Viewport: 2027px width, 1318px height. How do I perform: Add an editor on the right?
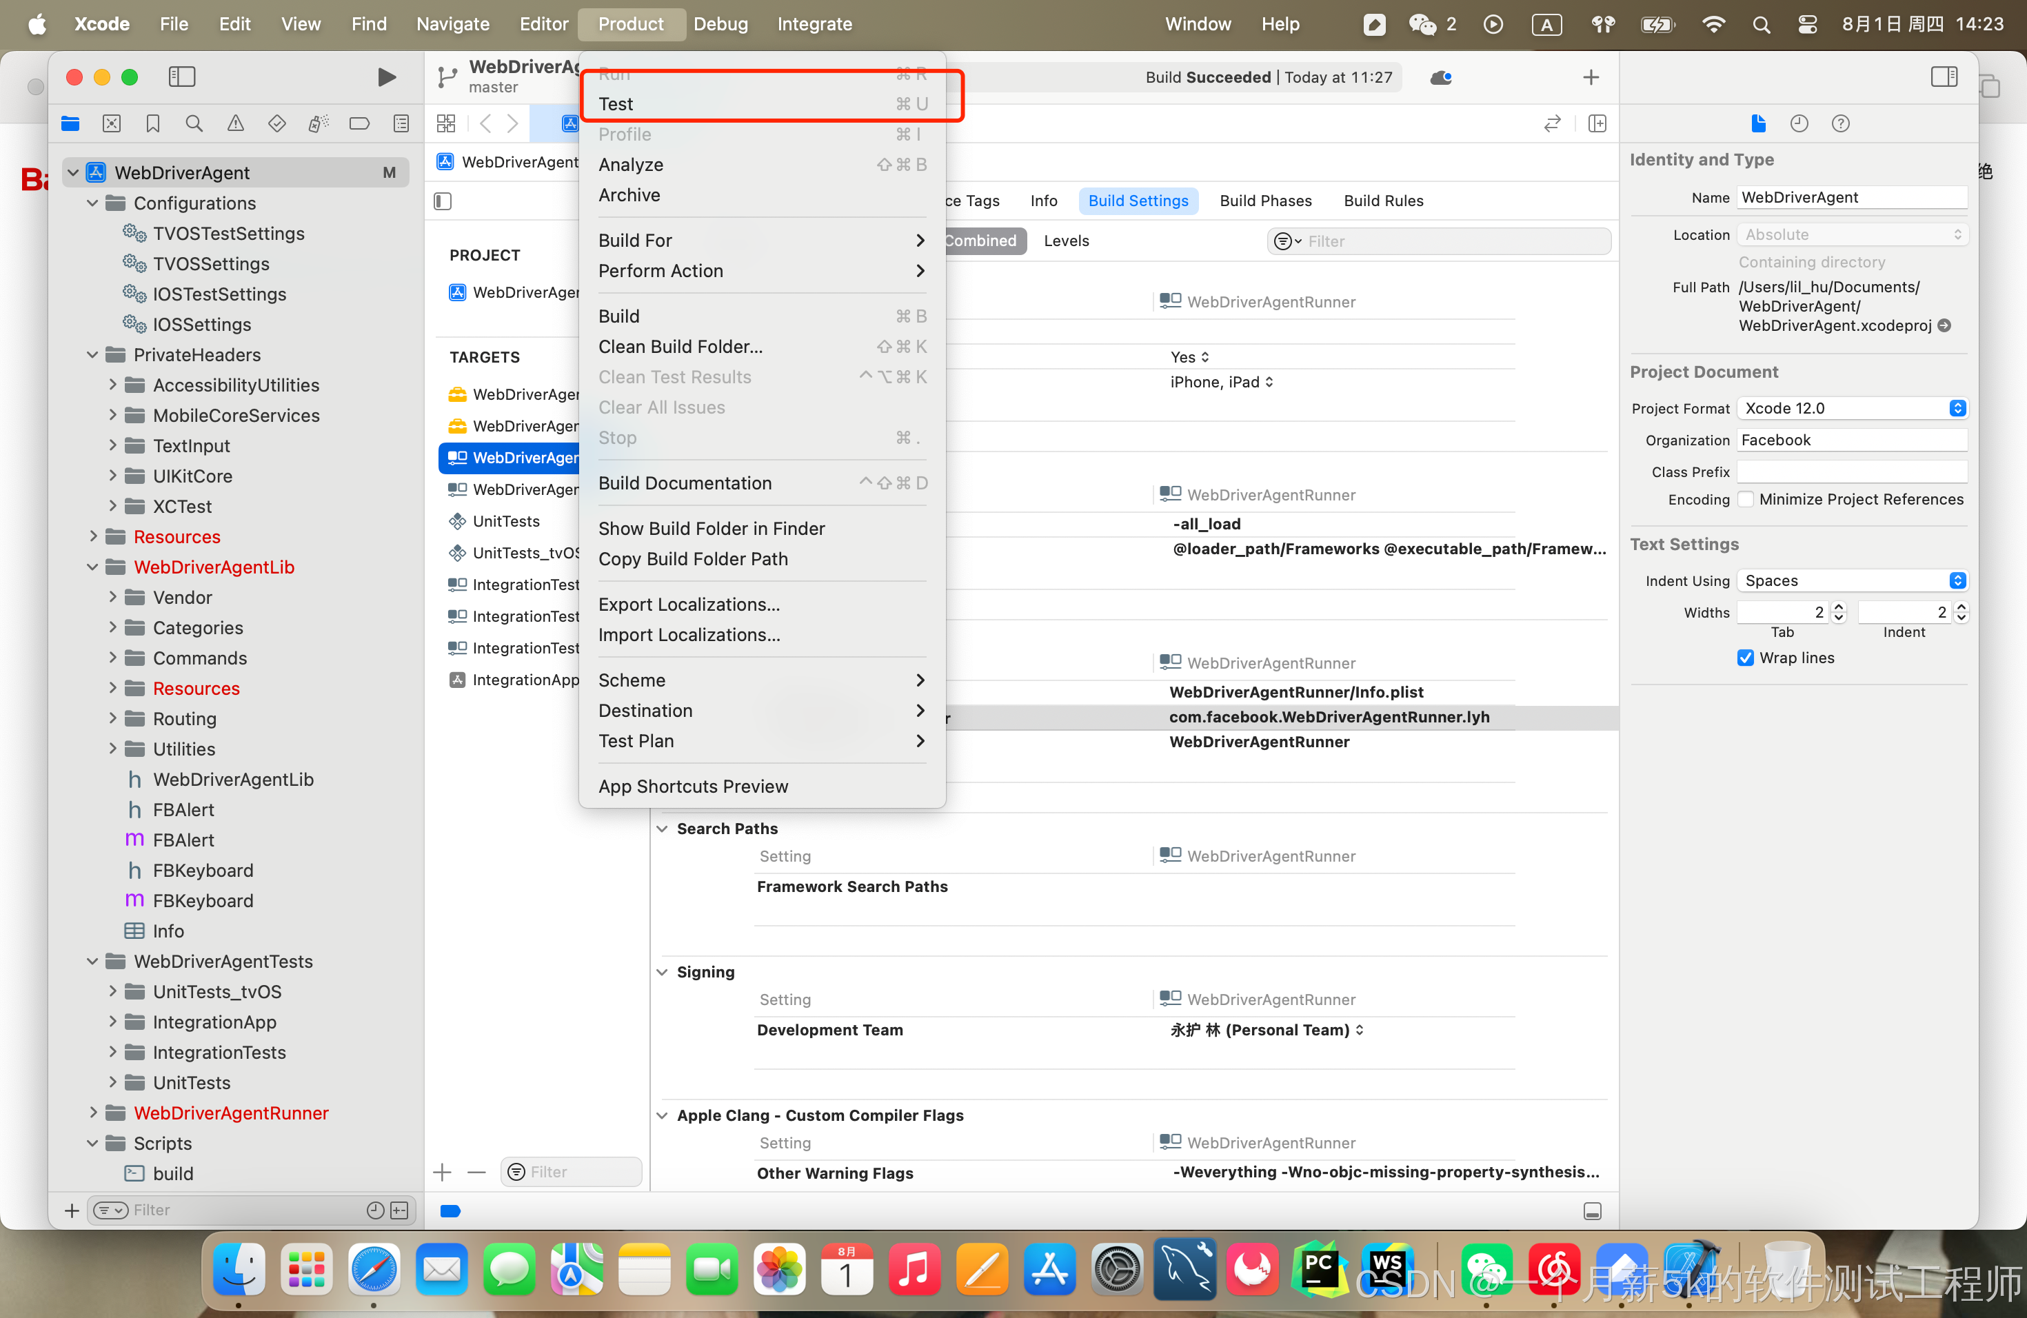click(x=1597, y=124)
